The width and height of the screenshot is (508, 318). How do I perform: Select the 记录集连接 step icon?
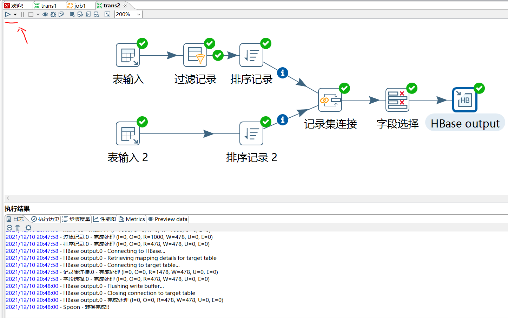[330, 100]
